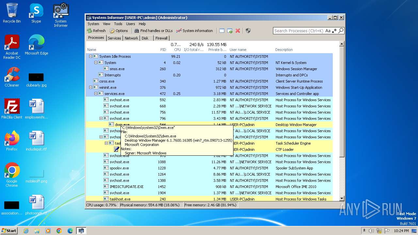The height and width of the screenshot is (235, 418).
Task: Sort by the PID column header
Action: tap(163, 50)
